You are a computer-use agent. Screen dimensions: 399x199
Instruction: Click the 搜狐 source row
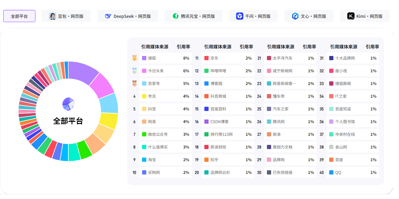pyautogui.click(x=166, y=58)
